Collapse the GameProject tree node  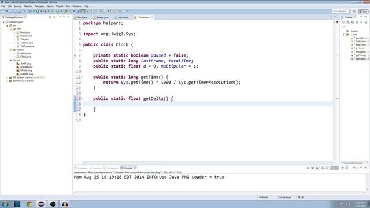(4, 22)
